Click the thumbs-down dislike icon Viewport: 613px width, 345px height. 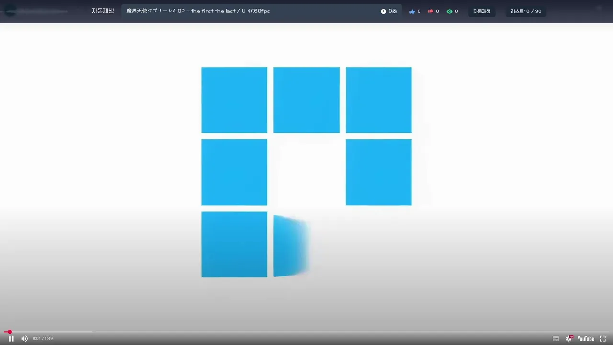tap(431, 11)
